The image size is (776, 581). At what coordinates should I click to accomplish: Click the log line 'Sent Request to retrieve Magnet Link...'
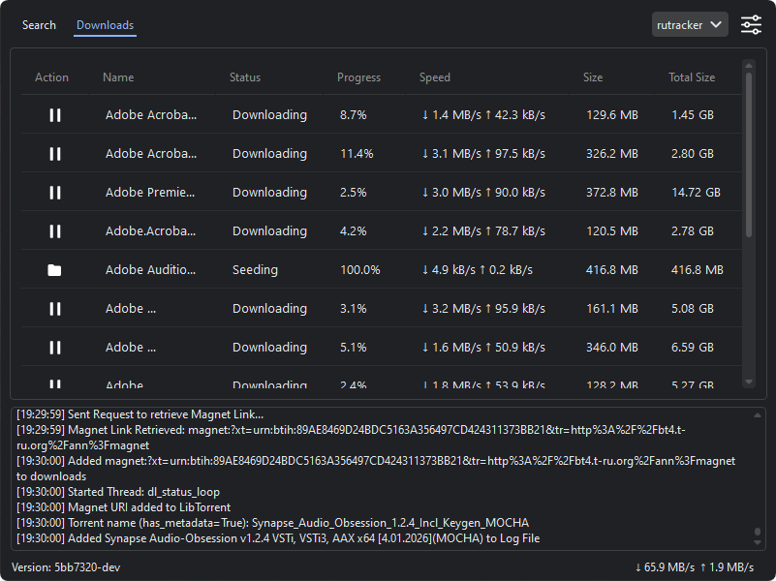click(x=140, y=414)
